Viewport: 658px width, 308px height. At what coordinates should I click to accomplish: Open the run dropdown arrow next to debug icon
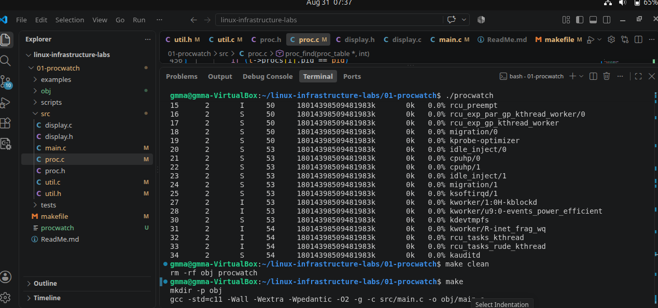[x=600, y=39]
